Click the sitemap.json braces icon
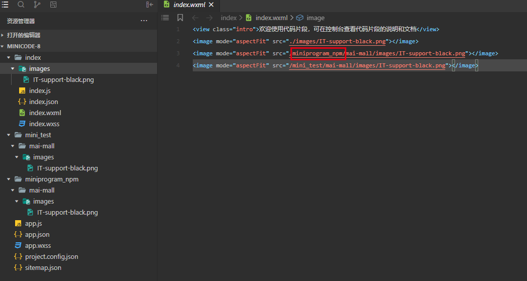This screenshot has height=281, width=527. point(18,268)
